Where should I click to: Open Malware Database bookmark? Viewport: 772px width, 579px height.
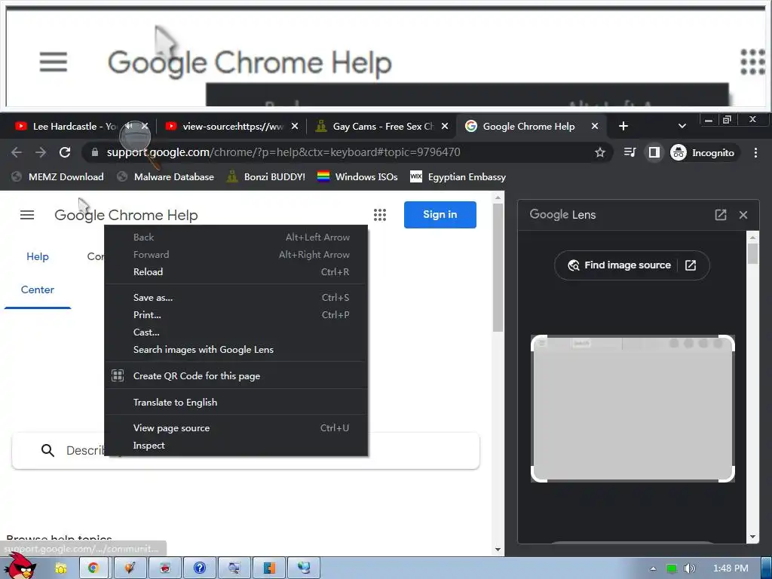(165, 176)
